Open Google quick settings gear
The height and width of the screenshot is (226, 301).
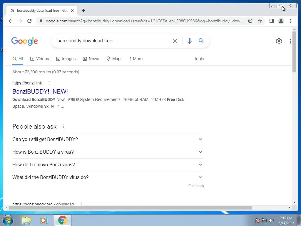tap(279, 41)
